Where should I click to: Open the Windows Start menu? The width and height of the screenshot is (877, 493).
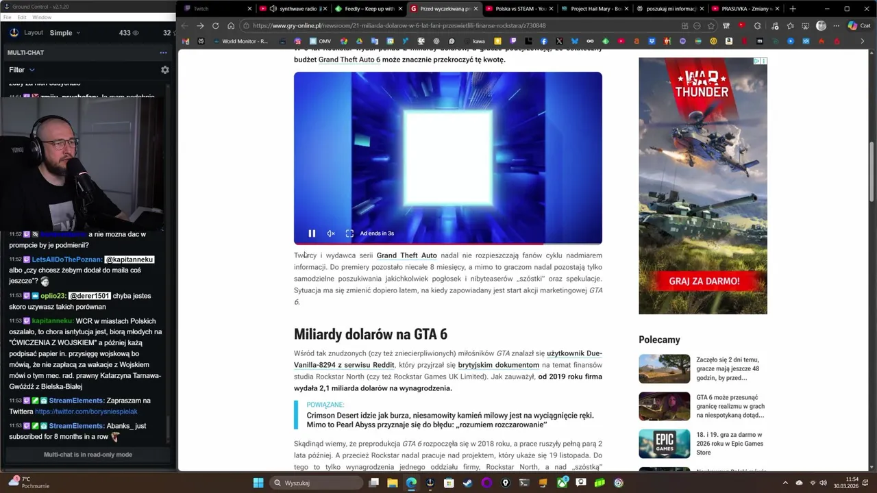tap(258, 483)
